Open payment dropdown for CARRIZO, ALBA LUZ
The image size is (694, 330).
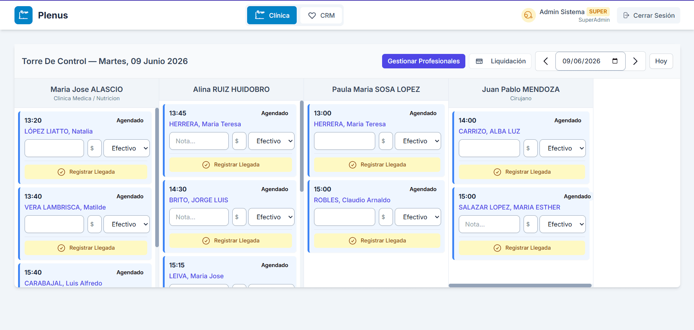pyautogui.click(x=563, y=148)
